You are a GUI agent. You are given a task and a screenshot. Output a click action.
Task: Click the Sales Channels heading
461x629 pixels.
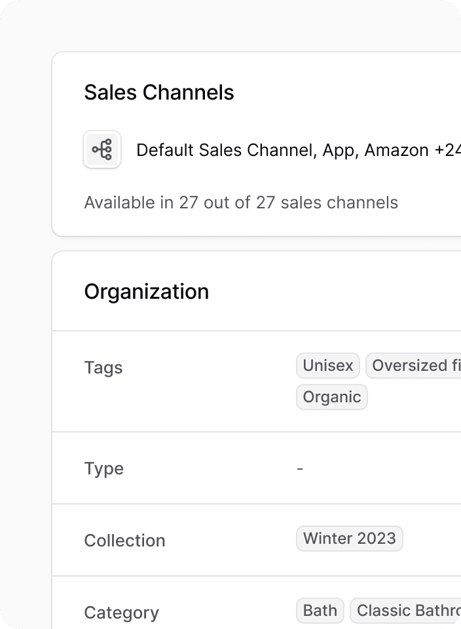tap(159, 92)
